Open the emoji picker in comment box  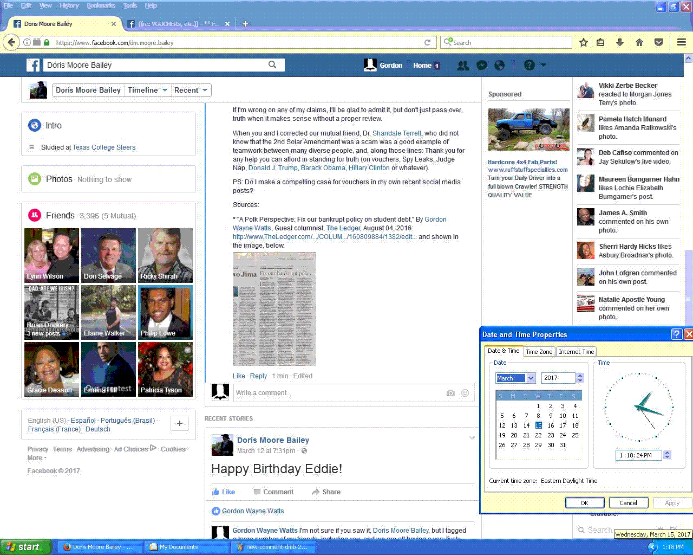point(465,393)
